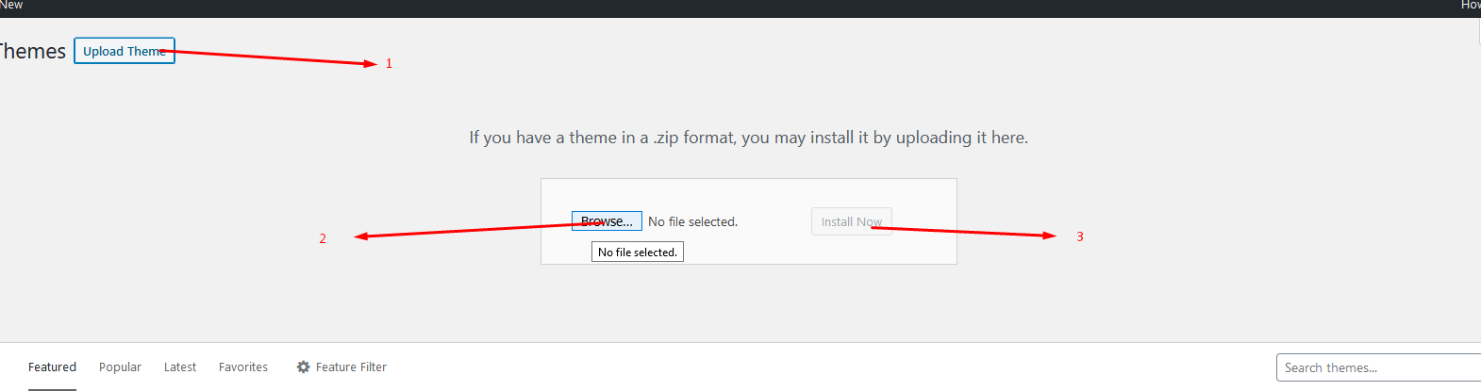Screen dimensions: 1481x391
Task: Open the Feature Filter text link
Action: point(351,367)
